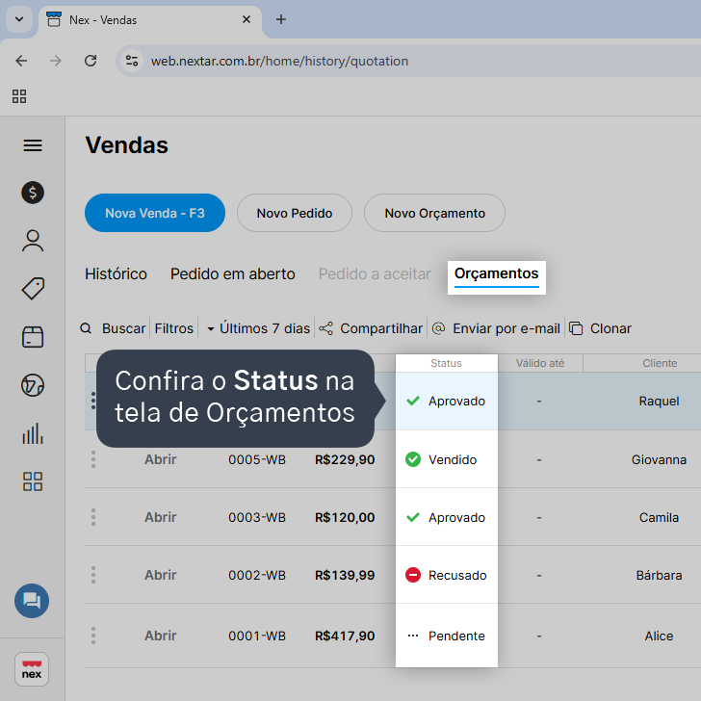Open the browser apps grid in bookmarks bar
Viewport: 701px width, 701px height.
(x=19, y=96)
